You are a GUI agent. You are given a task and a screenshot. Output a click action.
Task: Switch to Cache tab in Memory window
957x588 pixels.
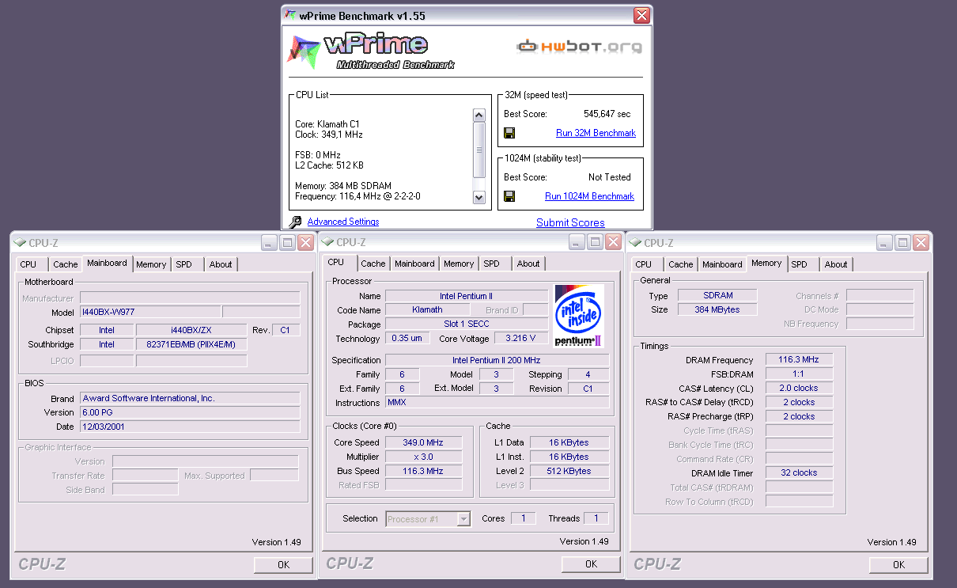tap(681, 264)
